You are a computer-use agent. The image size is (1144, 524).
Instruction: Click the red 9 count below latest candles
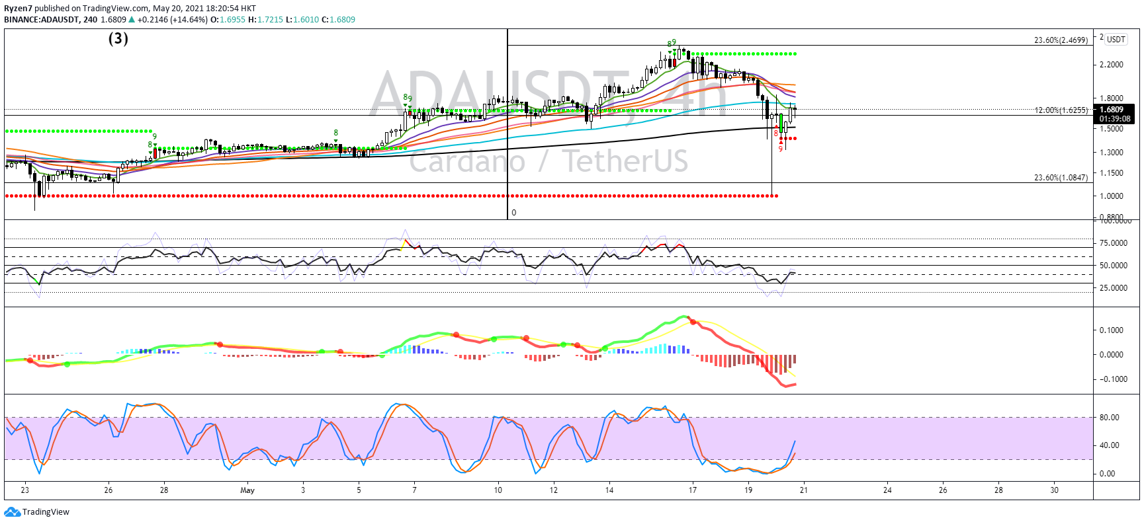click(x=781, y=149)
